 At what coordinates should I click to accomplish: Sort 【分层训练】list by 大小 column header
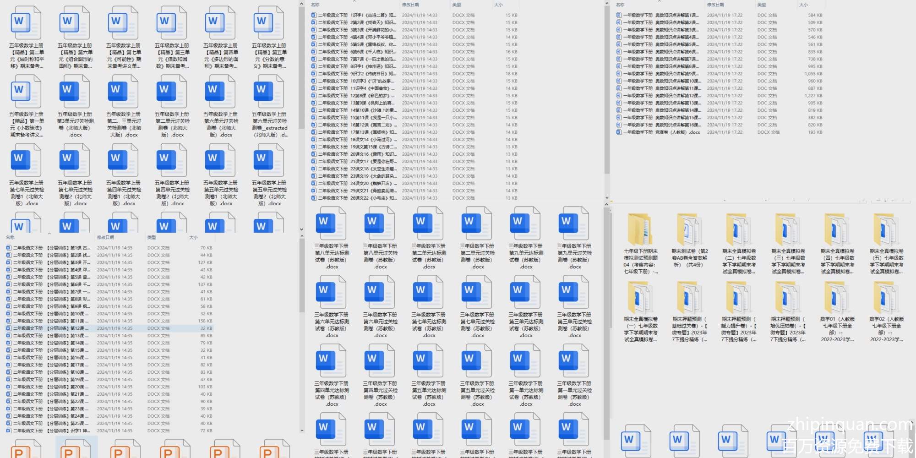(x=193, y=237)
